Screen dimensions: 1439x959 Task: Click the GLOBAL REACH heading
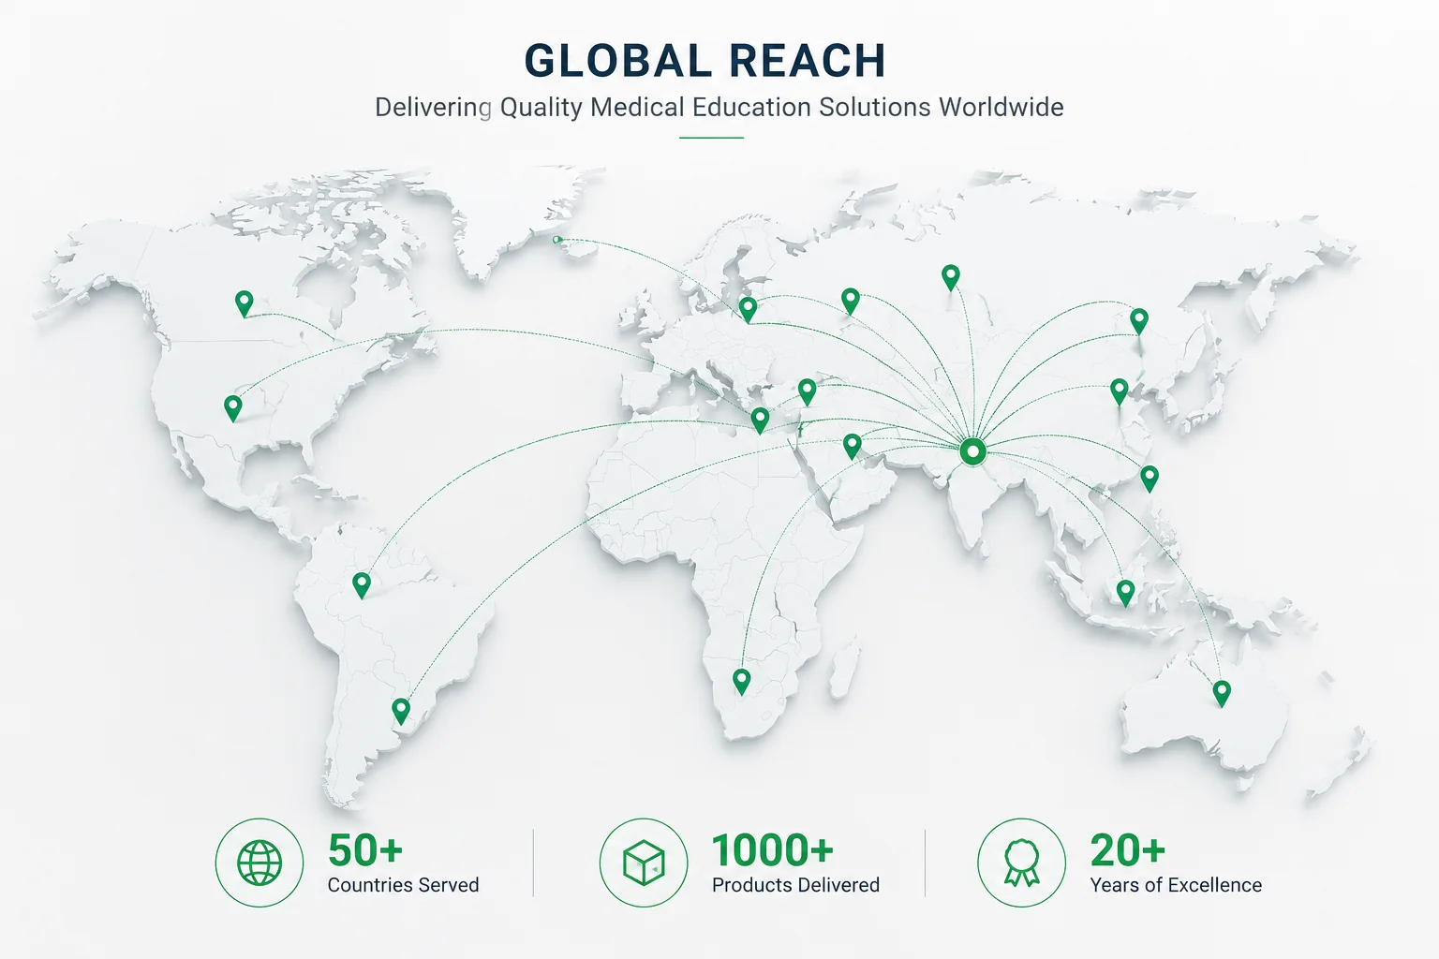(x=705, y=61)
